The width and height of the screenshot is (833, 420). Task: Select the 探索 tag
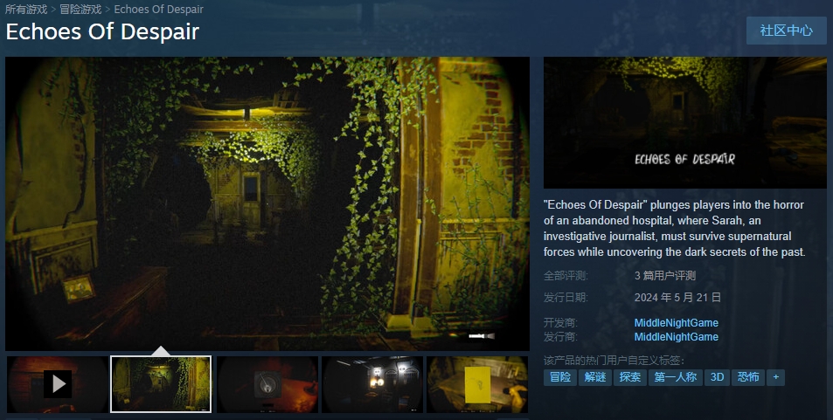(x=630, y=377)
